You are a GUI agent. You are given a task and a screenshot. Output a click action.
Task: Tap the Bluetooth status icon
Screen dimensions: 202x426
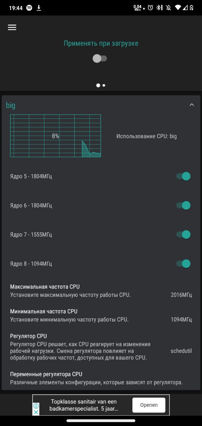click(x=159, y=8)
